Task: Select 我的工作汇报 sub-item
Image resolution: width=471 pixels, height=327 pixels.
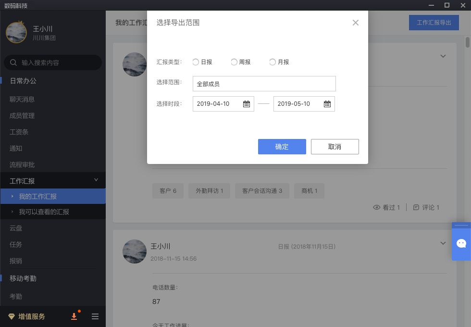Action: pyautogui.click(x=53, y=196)
